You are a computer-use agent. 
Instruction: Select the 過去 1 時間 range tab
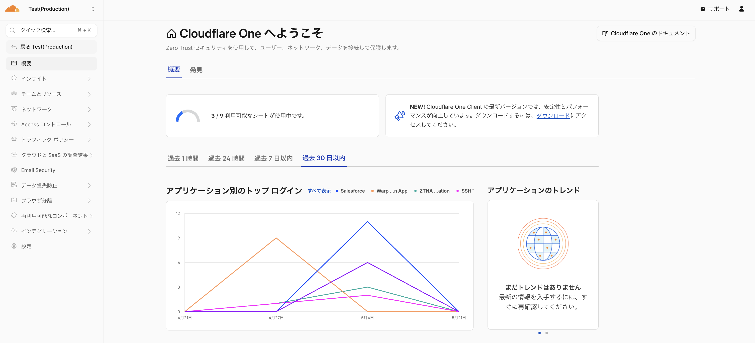183,158
